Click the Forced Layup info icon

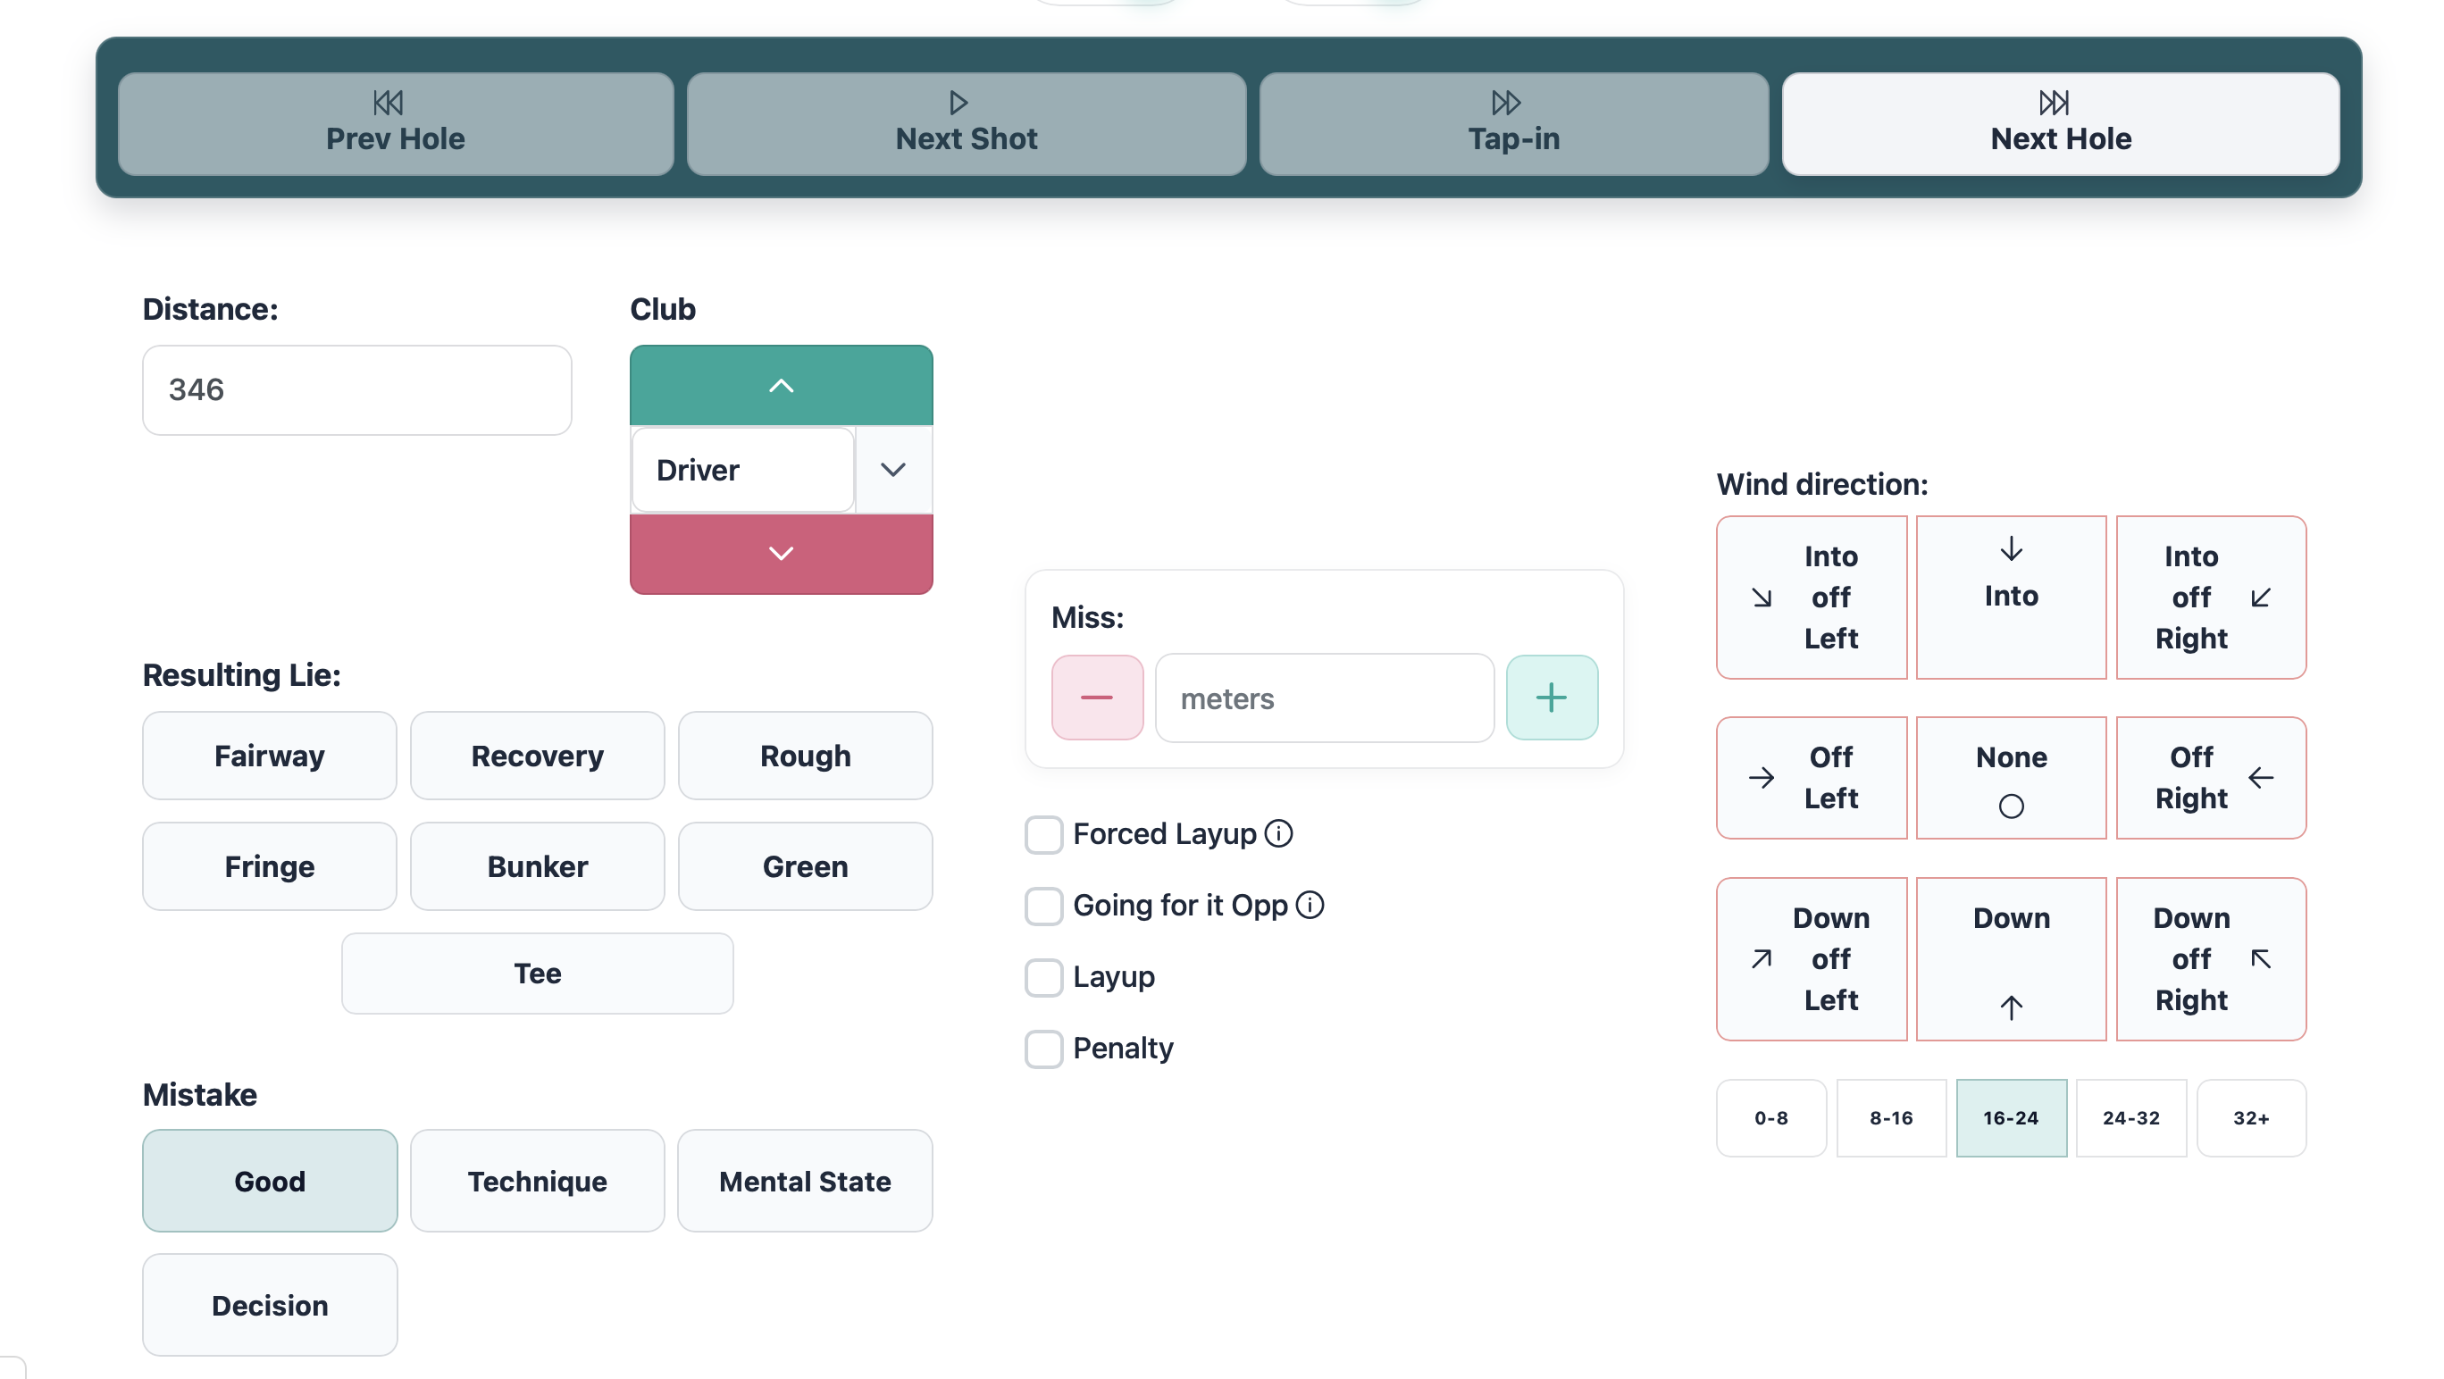click(x=1279, y=833)
